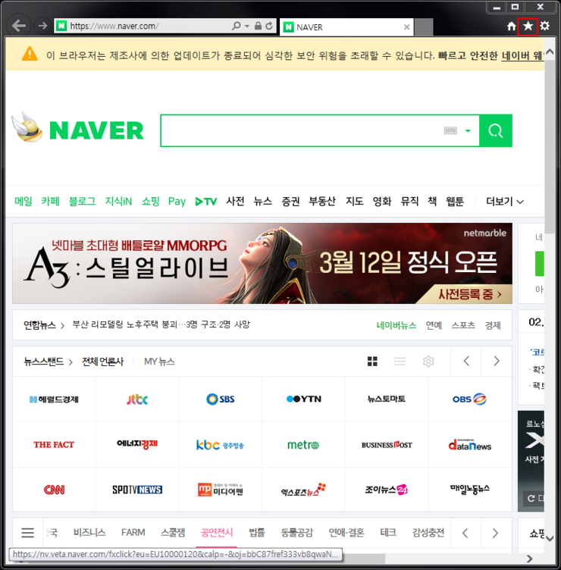This screenshot has width=561, height=570.
Task: Click the Home icon in browser toolbar
Action: pyautogui.click(x=512, y=27)
